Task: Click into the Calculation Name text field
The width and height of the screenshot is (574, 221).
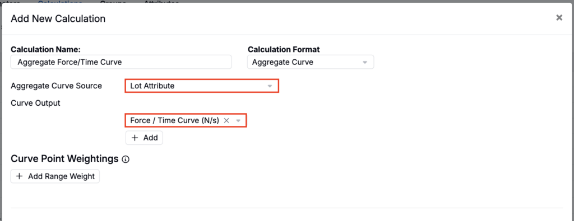Action: (121, 62)
